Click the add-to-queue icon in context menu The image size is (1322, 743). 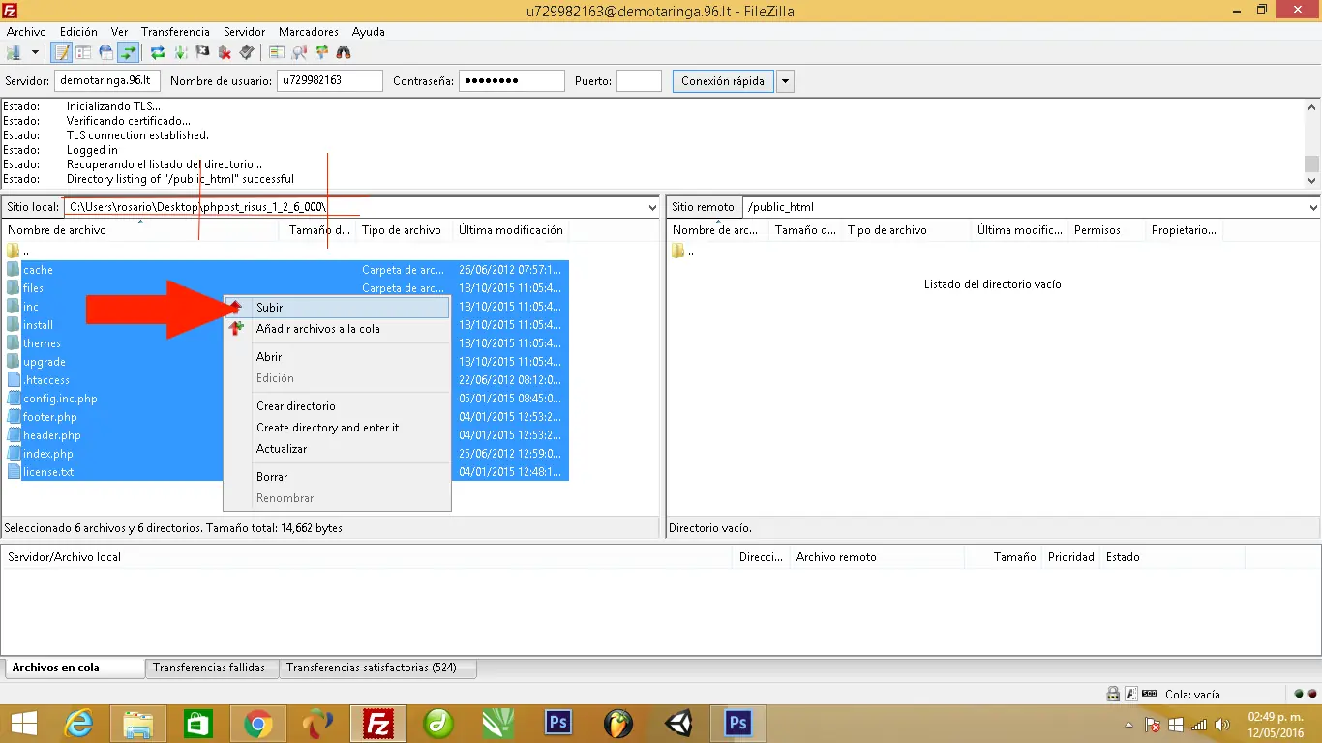(x=236, y=329)
